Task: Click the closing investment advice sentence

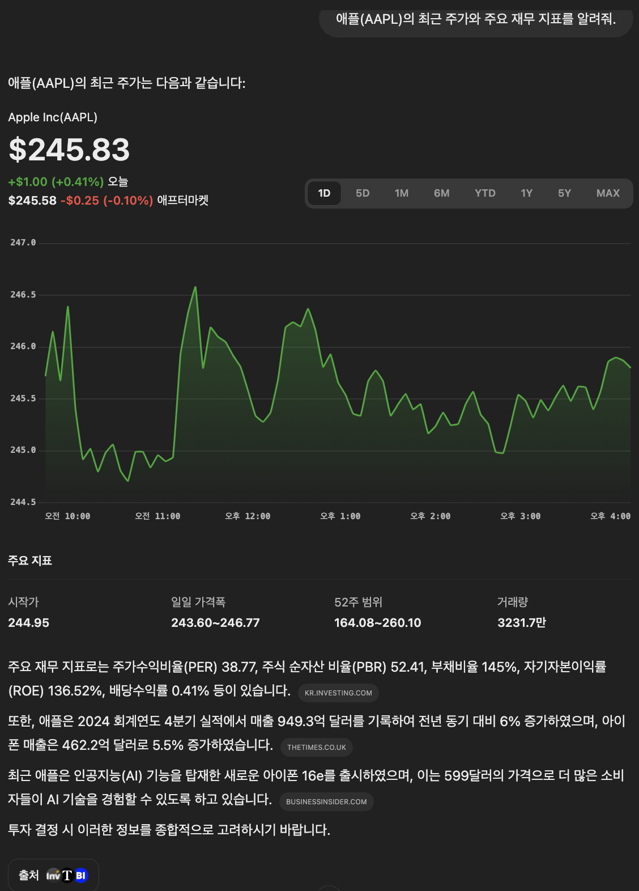Action: point(169,830)
